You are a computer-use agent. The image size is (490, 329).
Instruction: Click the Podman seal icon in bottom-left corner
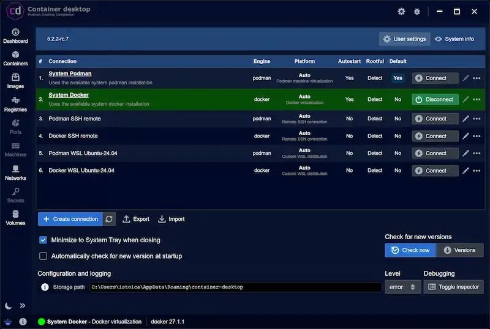(8, 322)
